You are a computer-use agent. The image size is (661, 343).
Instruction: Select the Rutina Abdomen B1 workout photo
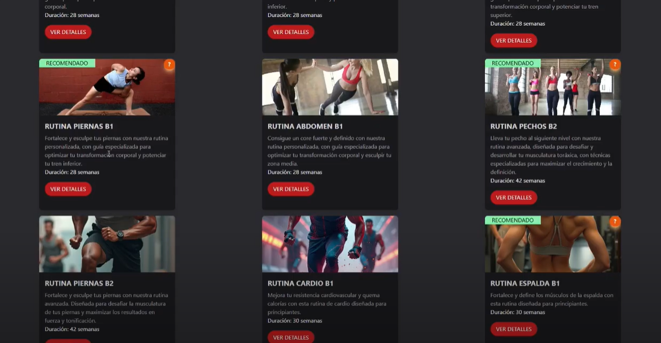[x=330, y=87]
